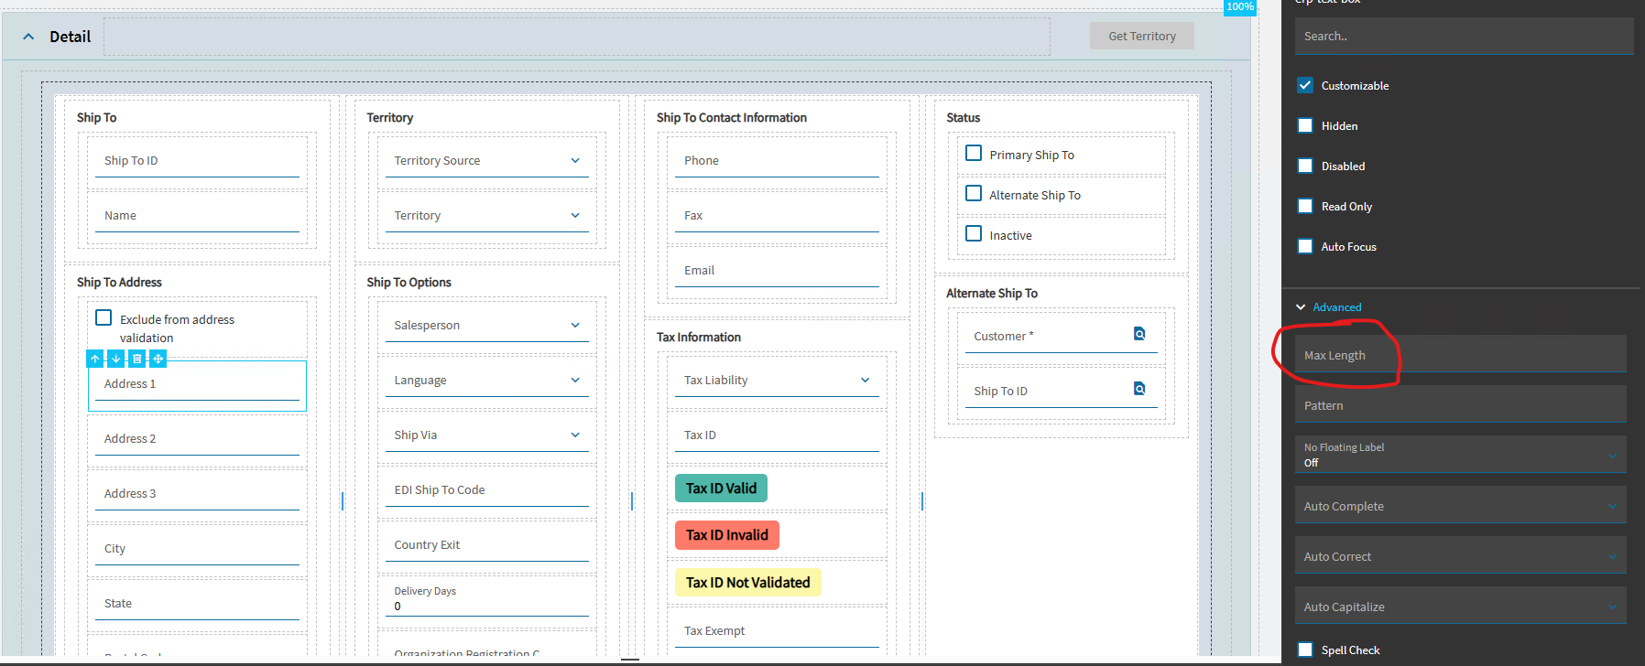This screenshot has width=1645, height=666.
Task: Click the properties Search box
Action: (1463, 37)
